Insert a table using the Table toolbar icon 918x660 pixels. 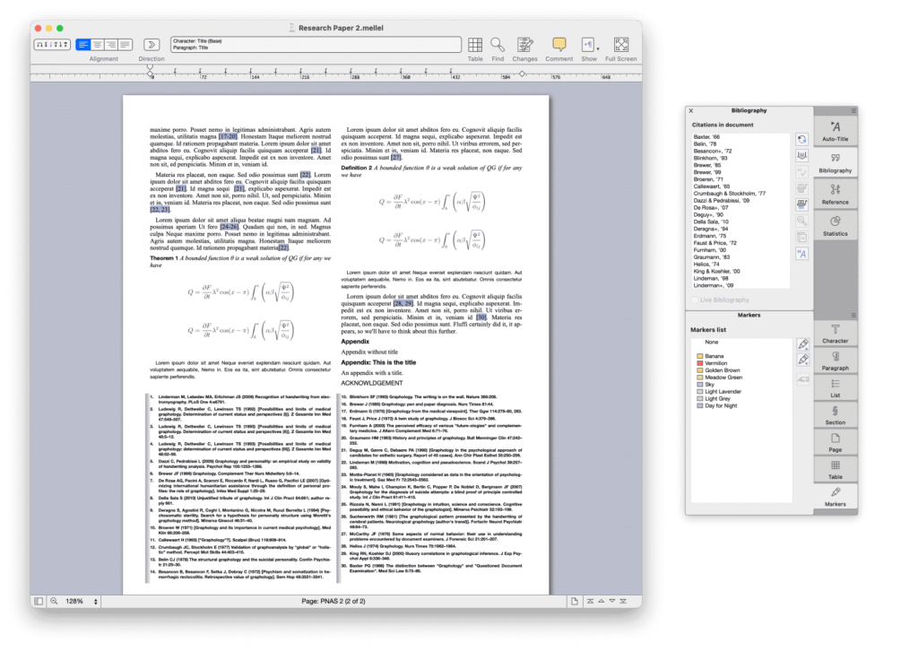pyautogui.click(x=473, y=45)
